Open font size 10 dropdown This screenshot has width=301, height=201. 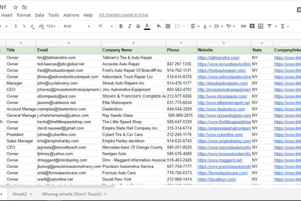(105, 26)
